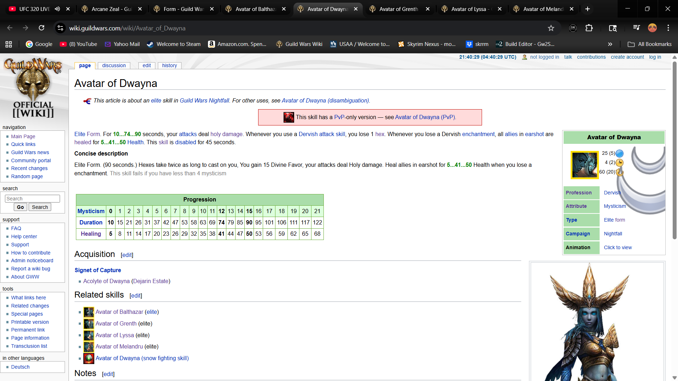678x381 pixels.
Task: Follow the Signet of Capture link
Action: (x=98, y=270)
